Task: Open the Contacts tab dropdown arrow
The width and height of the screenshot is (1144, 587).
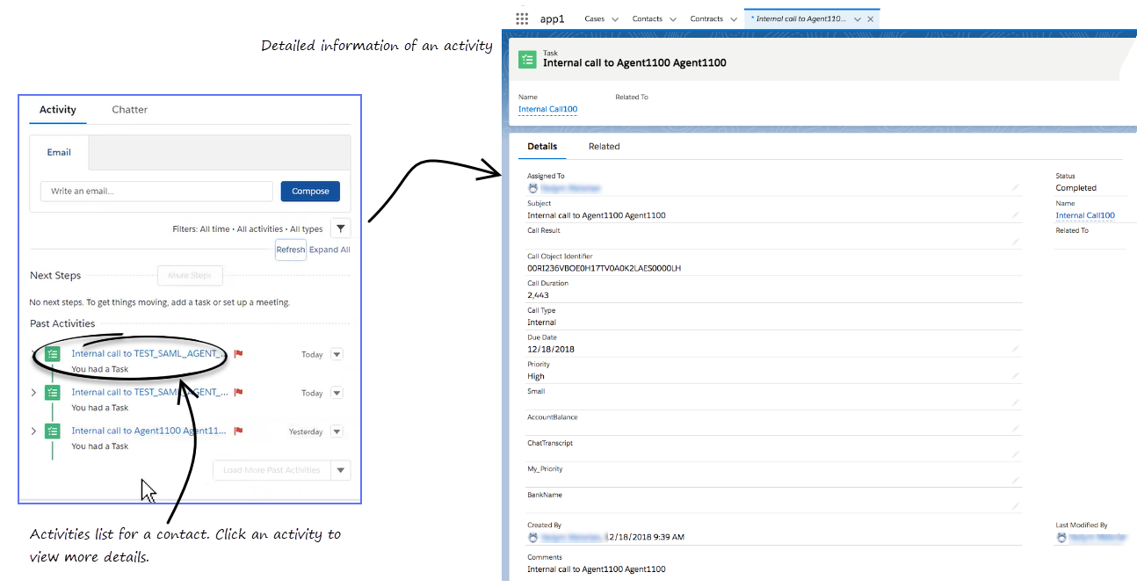Action: coord(673,19)
